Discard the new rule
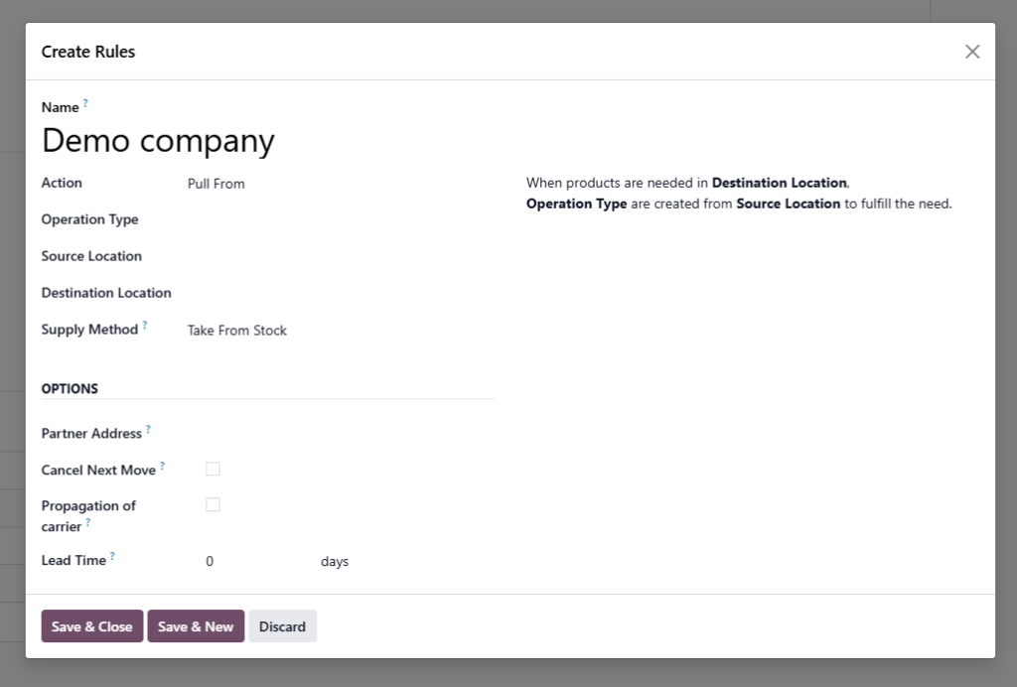 [282, 626]
